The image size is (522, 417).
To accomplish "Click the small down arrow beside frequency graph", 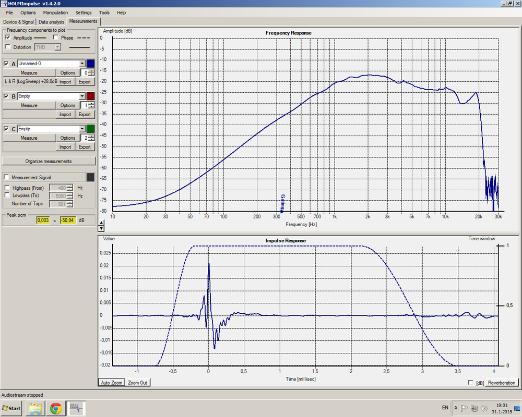I will click(102, 228).
